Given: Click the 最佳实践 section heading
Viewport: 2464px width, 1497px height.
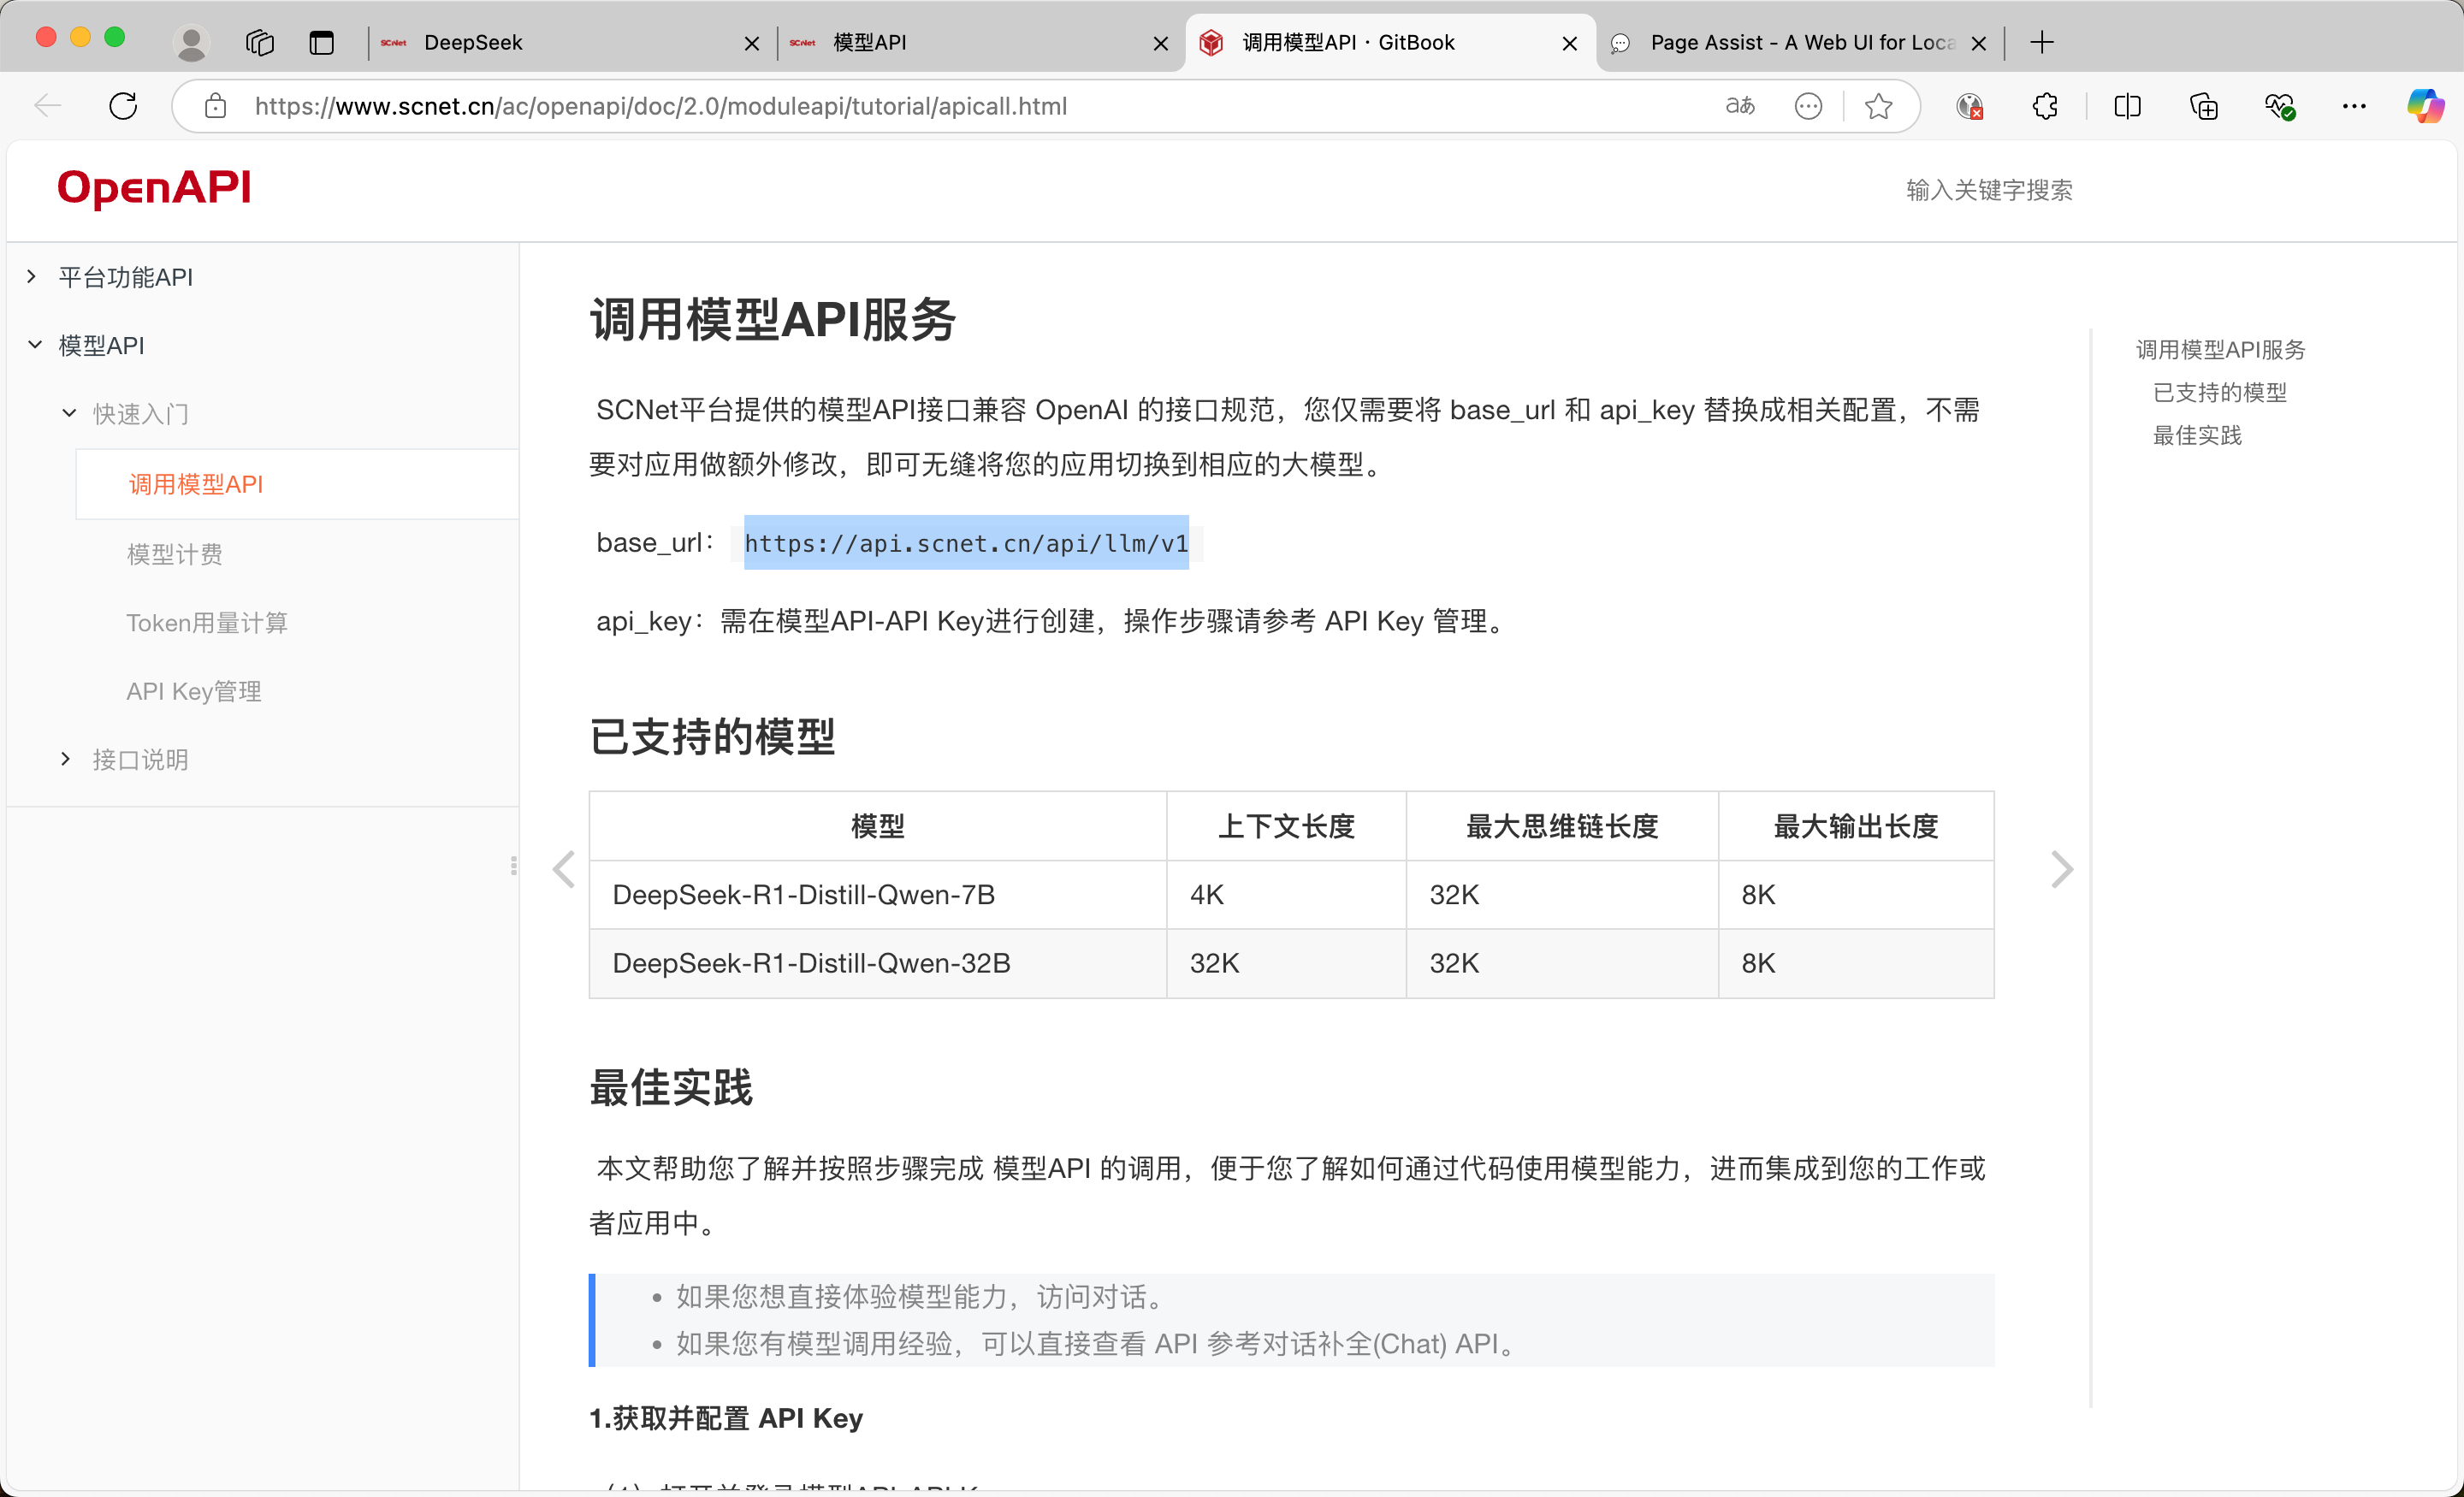Looking at the screenshot, I should click(x=671, y=1088).
